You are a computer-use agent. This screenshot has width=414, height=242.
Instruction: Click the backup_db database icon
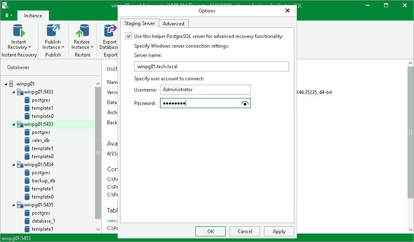click(27, 181)
